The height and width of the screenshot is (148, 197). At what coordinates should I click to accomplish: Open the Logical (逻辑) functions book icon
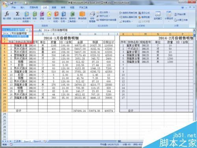click(x=42, y=14)
